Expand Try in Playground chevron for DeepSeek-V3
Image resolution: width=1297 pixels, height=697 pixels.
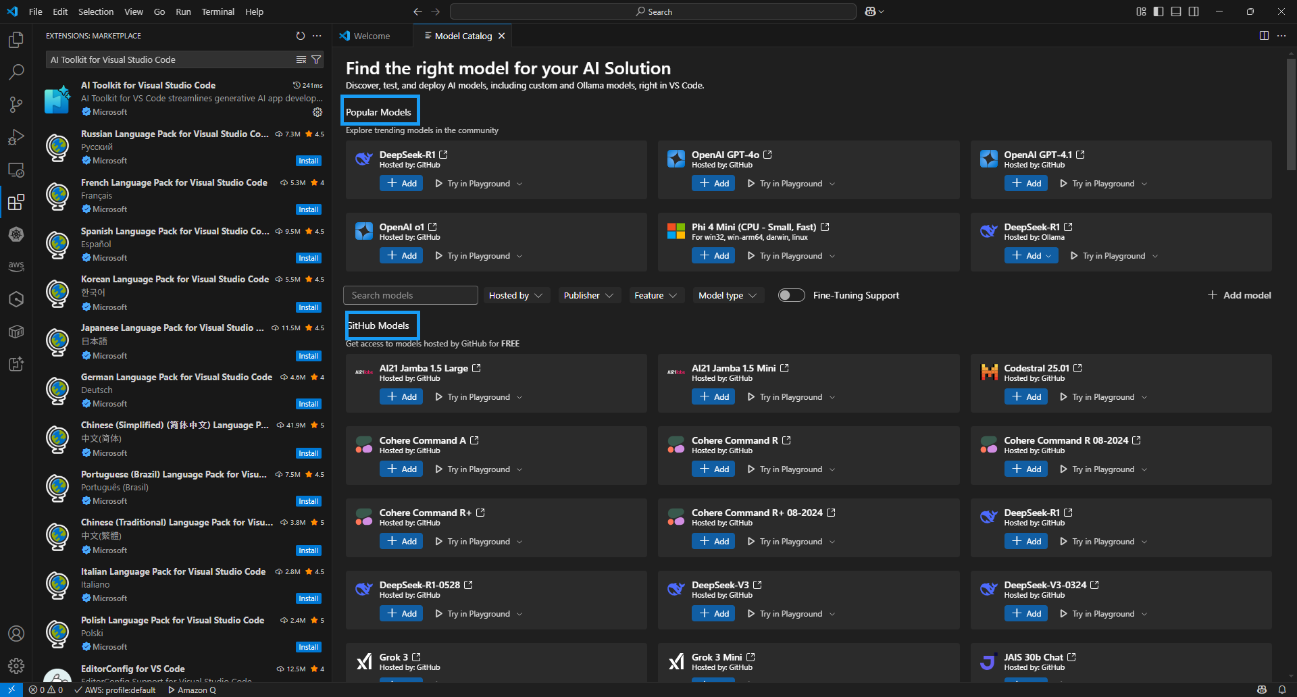[832, 614]
